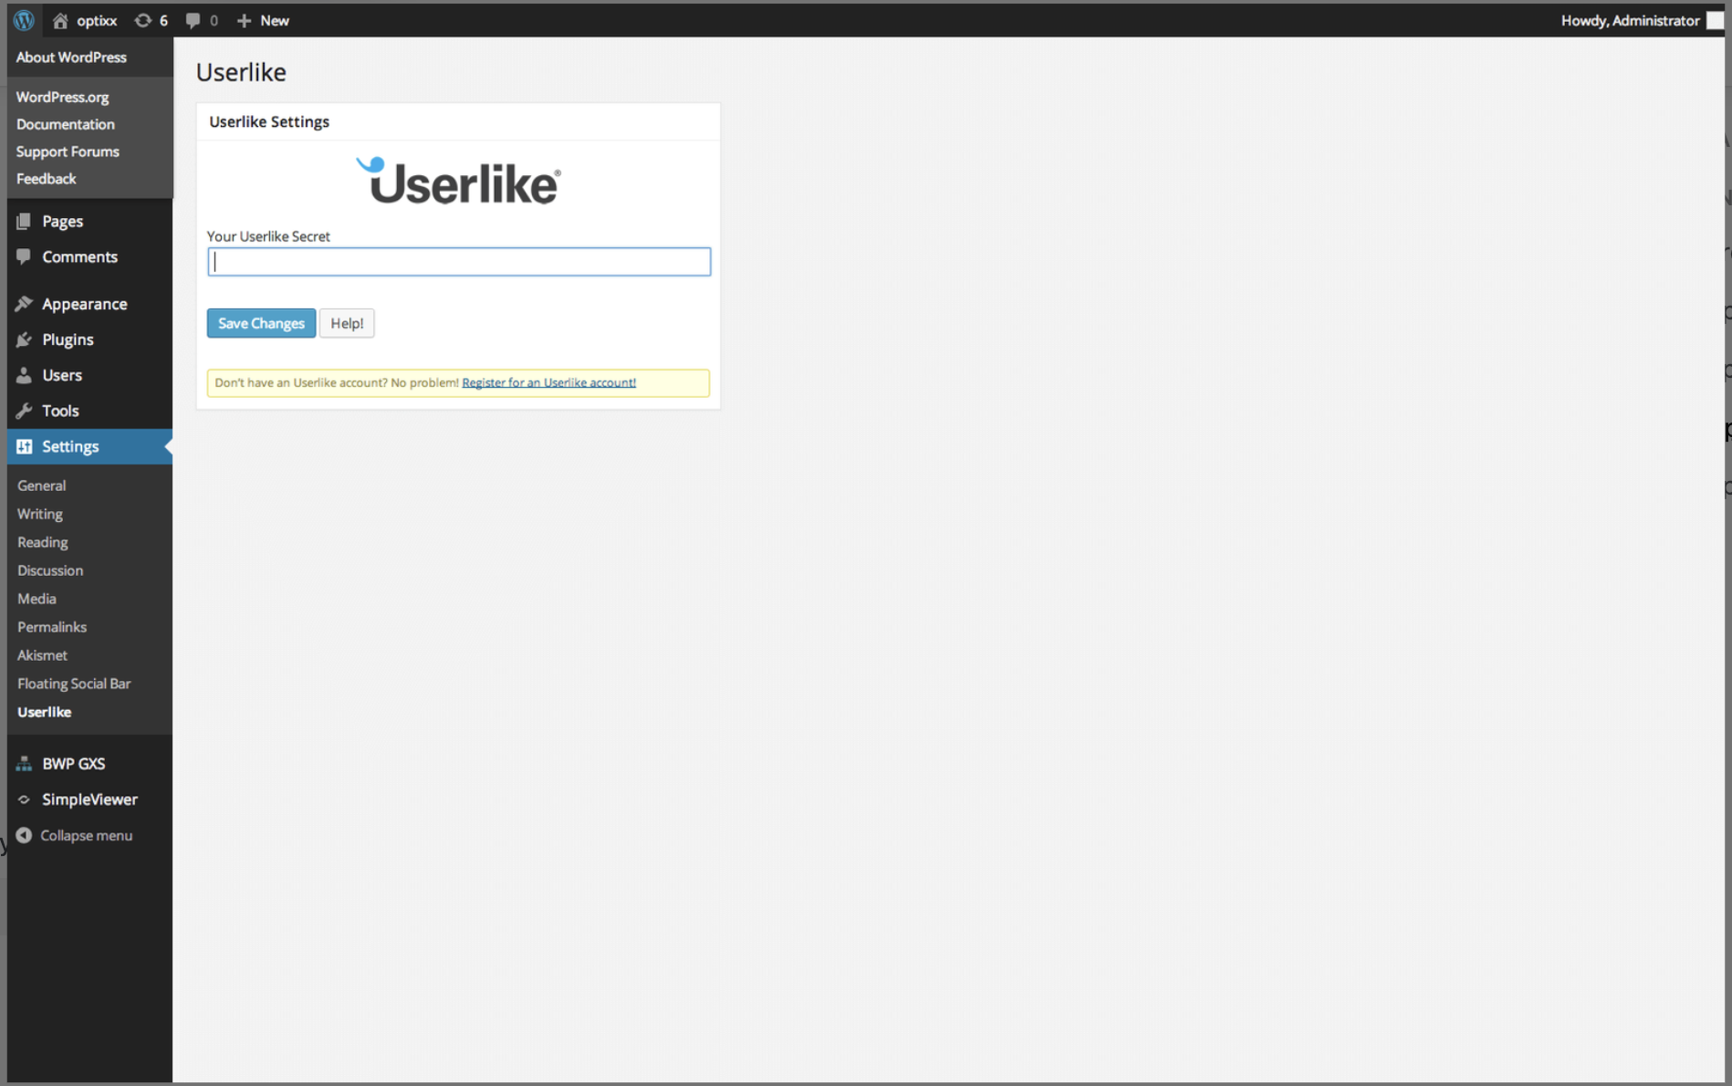Select the SimpleViewer menu icon
The image size is (1732, 1086).
tap(25, 799)
